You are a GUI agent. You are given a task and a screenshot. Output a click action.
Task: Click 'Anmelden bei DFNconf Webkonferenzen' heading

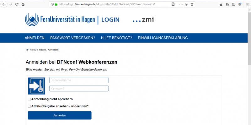[72, 62]
